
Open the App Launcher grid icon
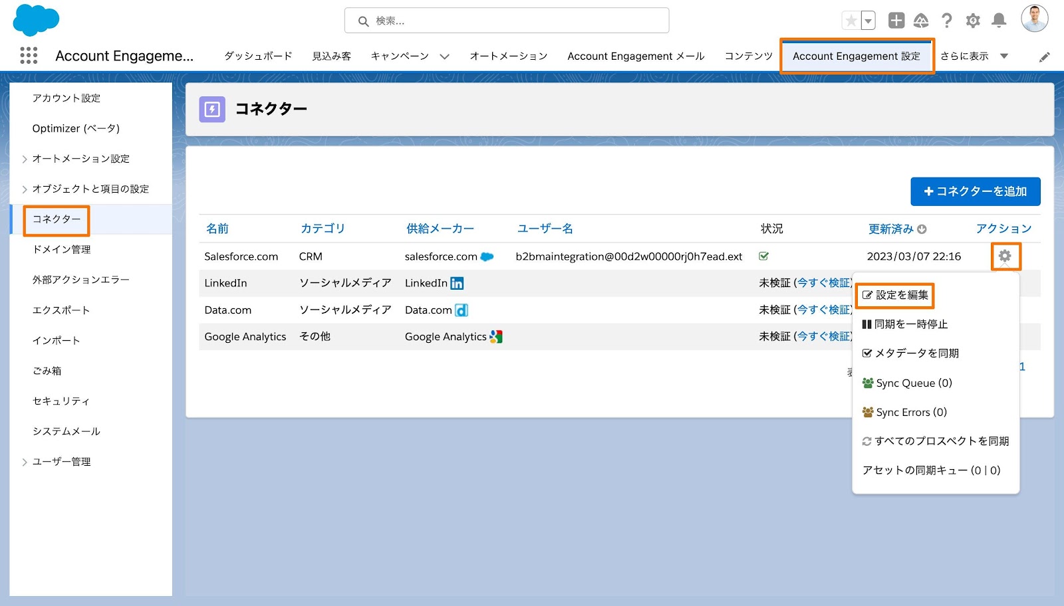(29, 56)
